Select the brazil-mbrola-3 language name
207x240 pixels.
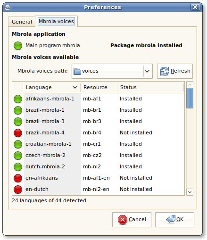point(45,121)
